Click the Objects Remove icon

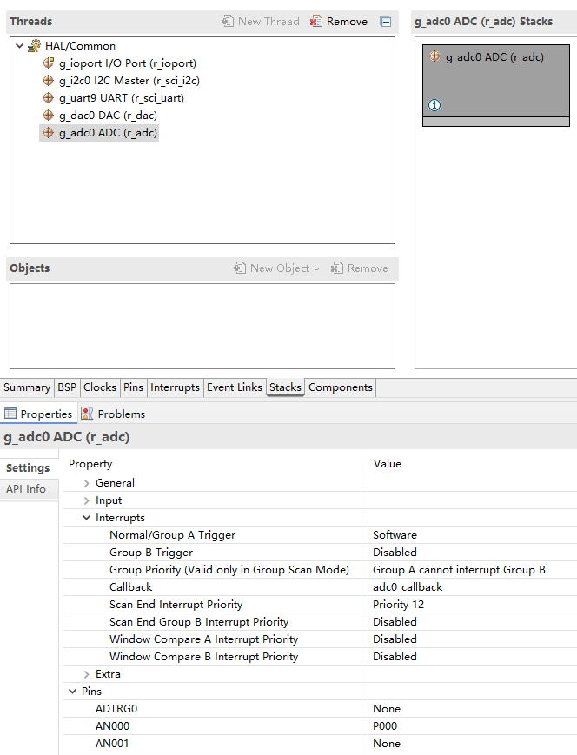click(x=336, y=268)
